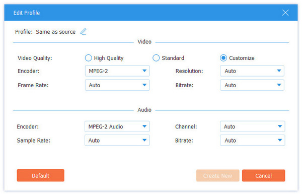Viewport: 302px width, 195px height.
Task: Open the Sample Rate dropdown
Action: pyautogui.click(x=117, y=141)
